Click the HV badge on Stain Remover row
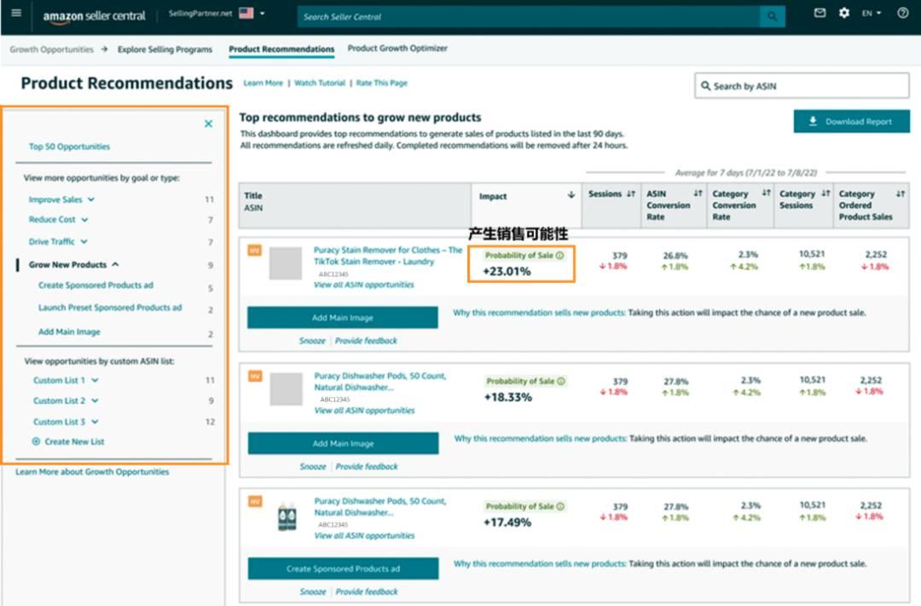This screenshot has height=606, width=921. point(254,250)
